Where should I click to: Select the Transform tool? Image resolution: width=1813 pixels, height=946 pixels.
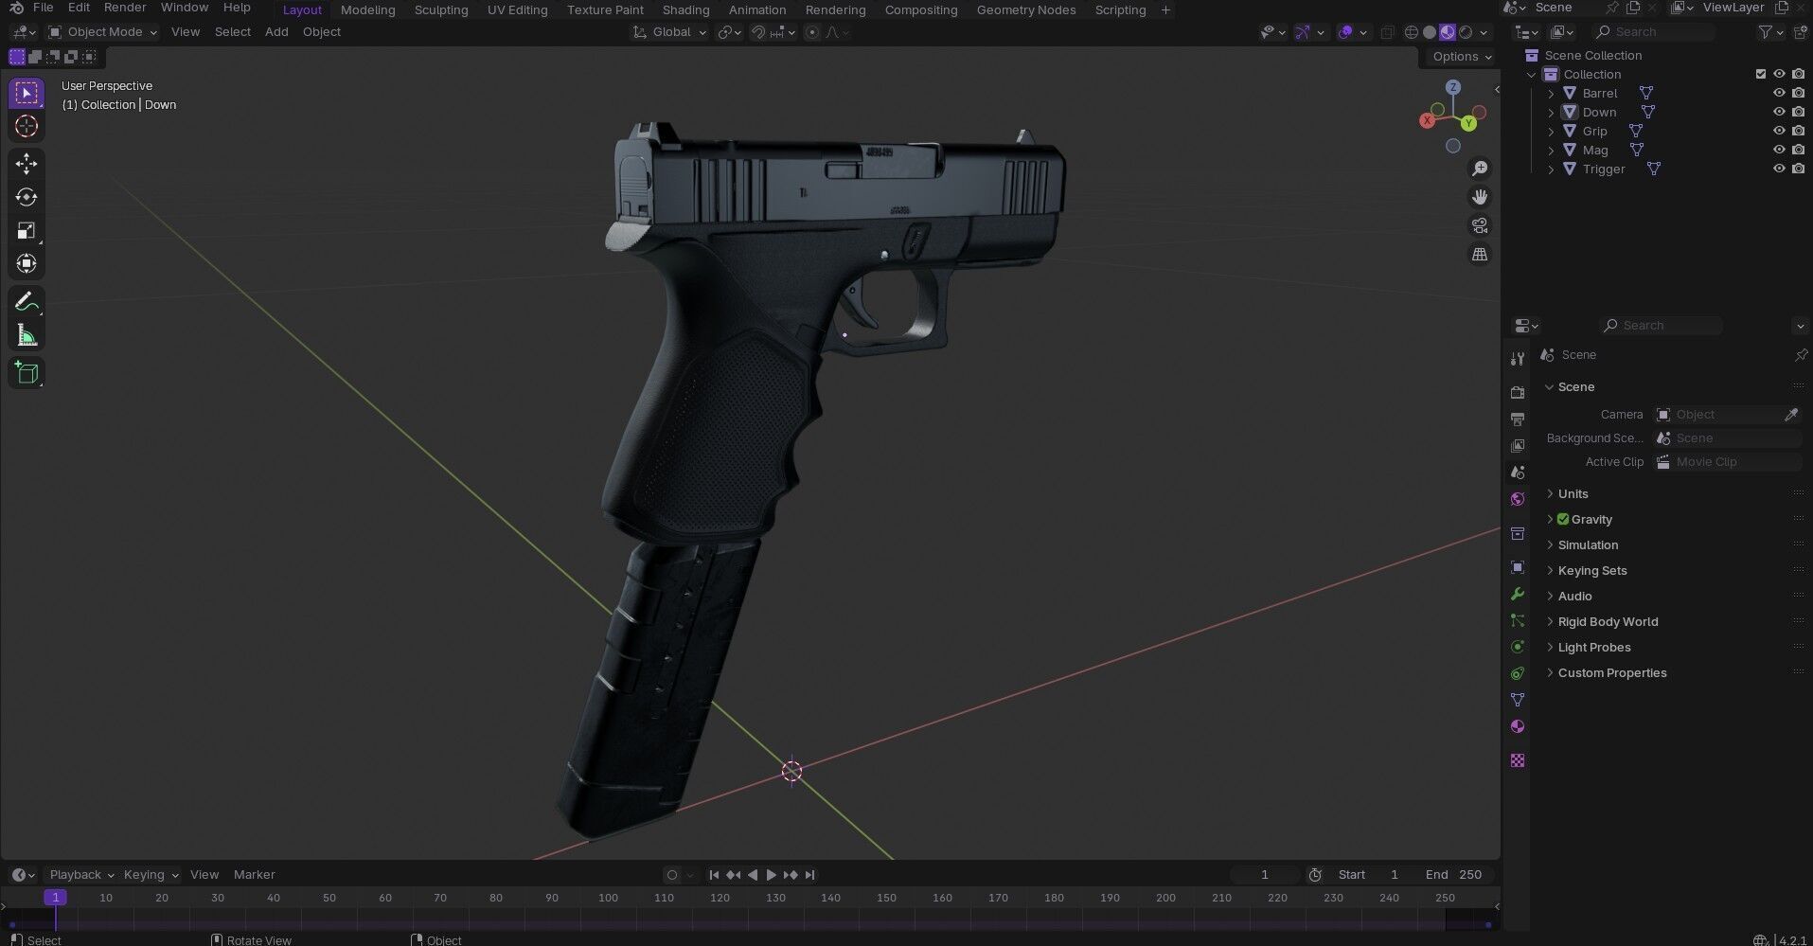tap(27, 263)
